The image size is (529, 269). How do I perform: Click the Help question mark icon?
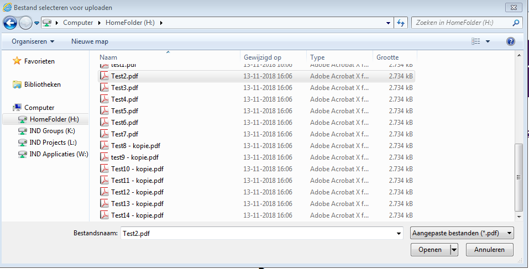511,41
